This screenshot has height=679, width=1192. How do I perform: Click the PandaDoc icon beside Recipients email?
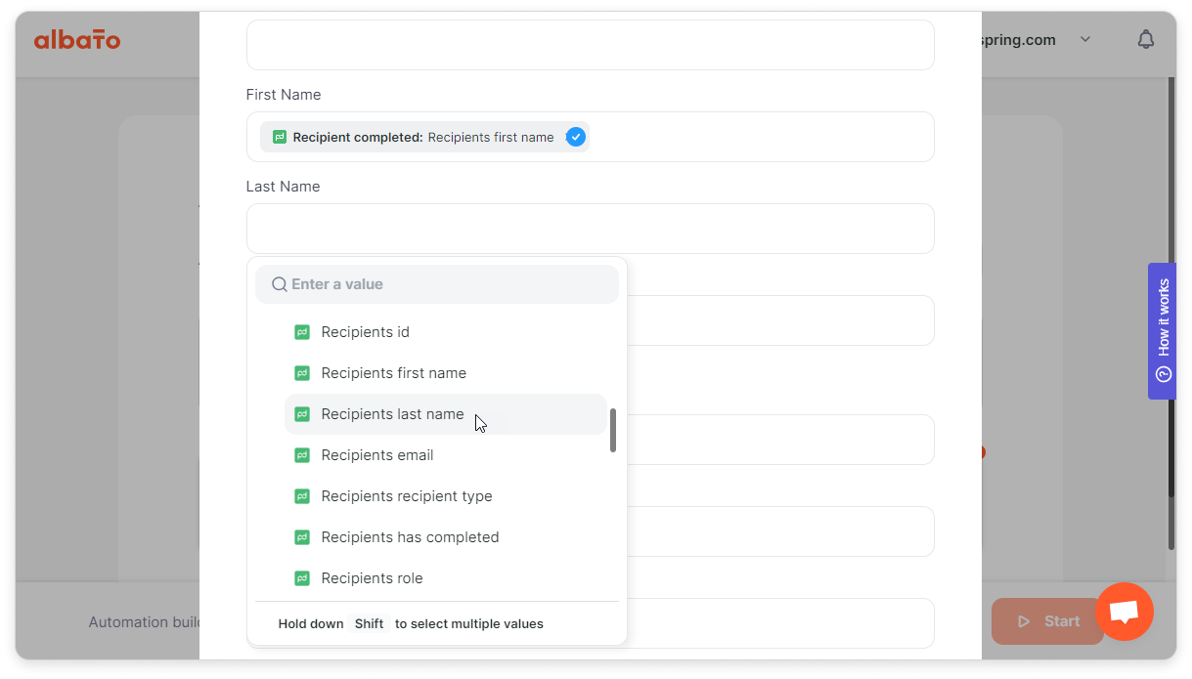point(302,455)
